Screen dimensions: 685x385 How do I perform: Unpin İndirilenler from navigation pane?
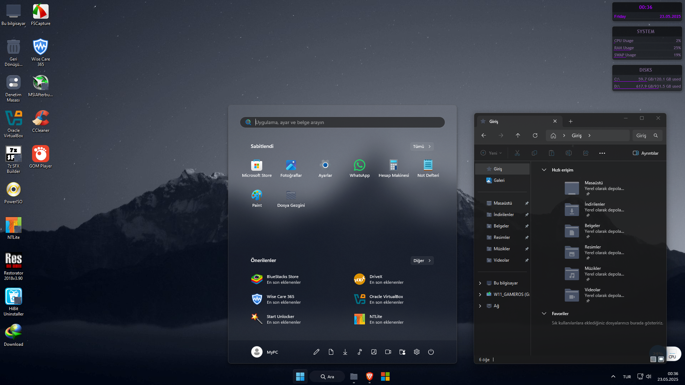[527, 215]
